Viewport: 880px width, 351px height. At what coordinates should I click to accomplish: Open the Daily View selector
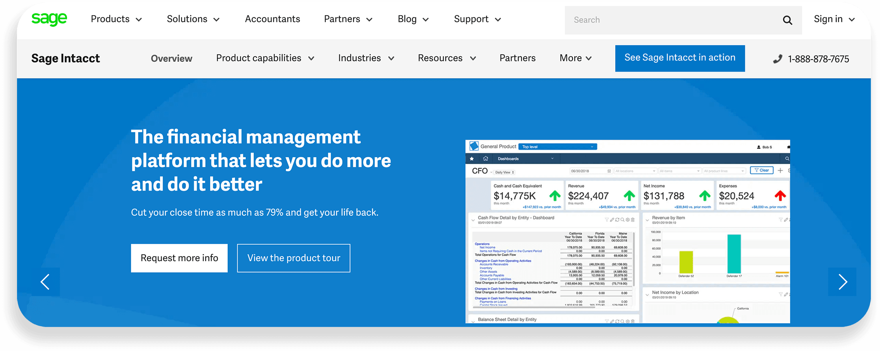504,172
